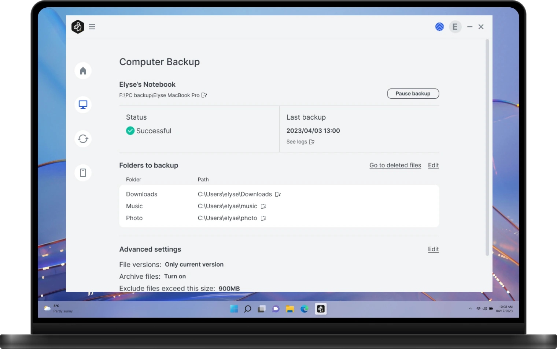Close the backup app window

481,27
